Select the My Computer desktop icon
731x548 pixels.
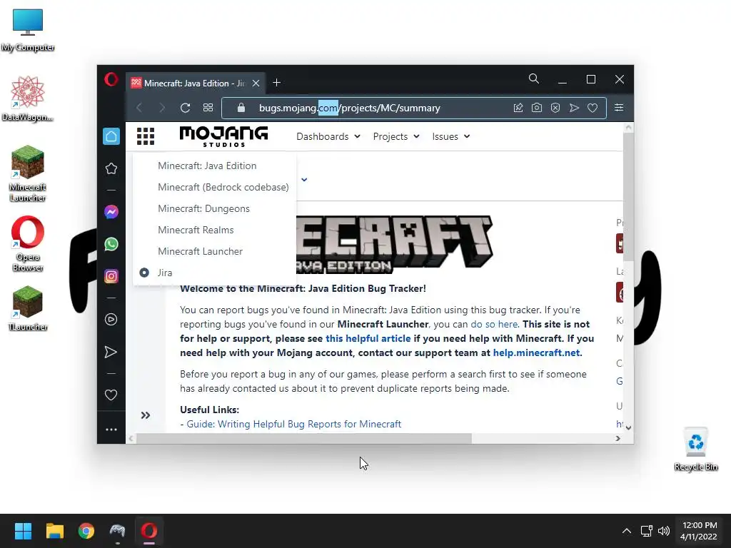pos(28,30)
